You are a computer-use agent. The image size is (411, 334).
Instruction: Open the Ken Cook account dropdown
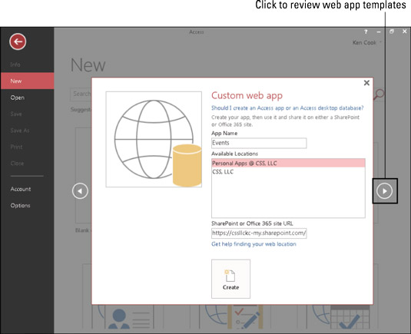367,42
